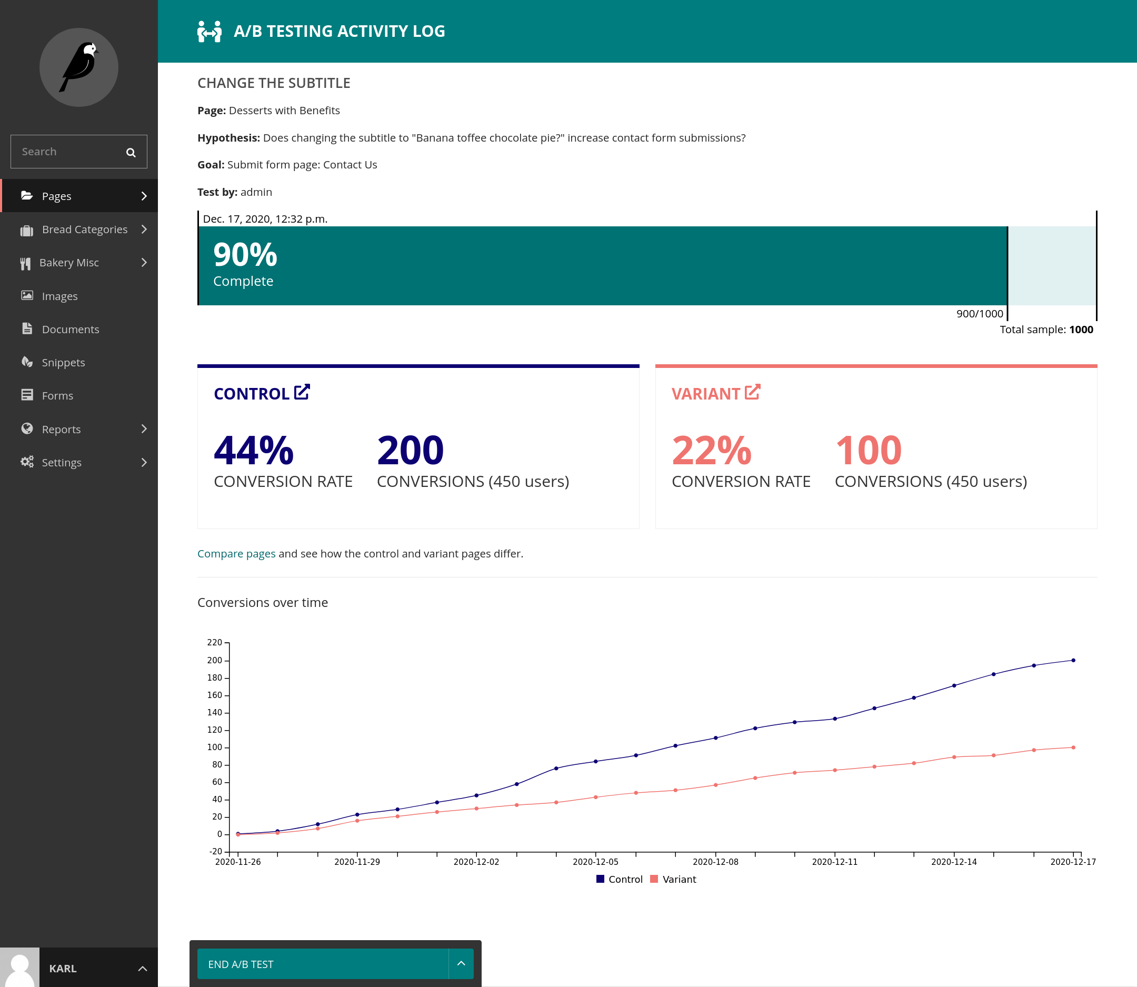This screenshot has height=987, width=1137.
Task: Open the Forms menu item
Action: pos(79,395)
